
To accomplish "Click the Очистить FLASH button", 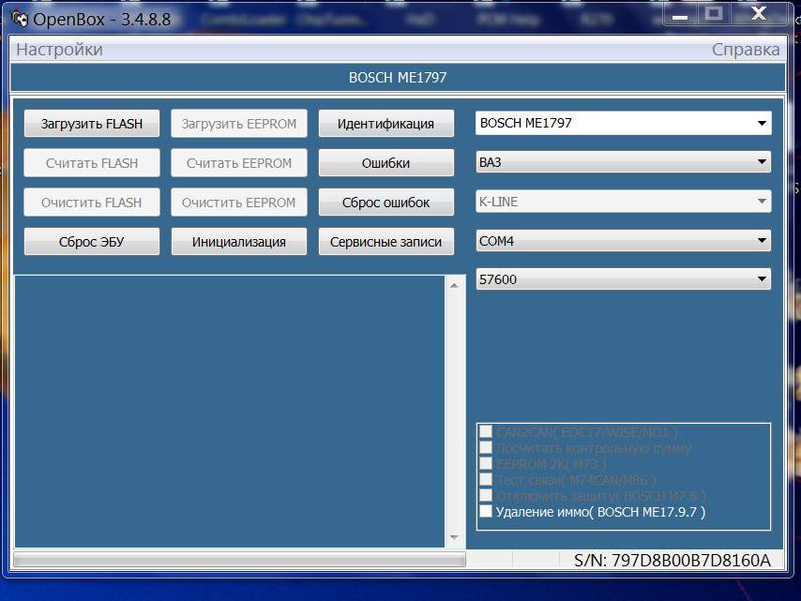I will 91,203.
